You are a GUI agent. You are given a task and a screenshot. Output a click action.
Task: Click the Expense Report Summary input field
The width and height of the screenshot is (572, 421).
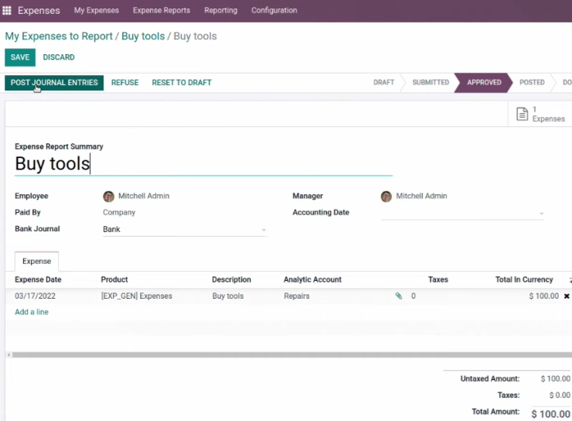click(x=203, y=163)
